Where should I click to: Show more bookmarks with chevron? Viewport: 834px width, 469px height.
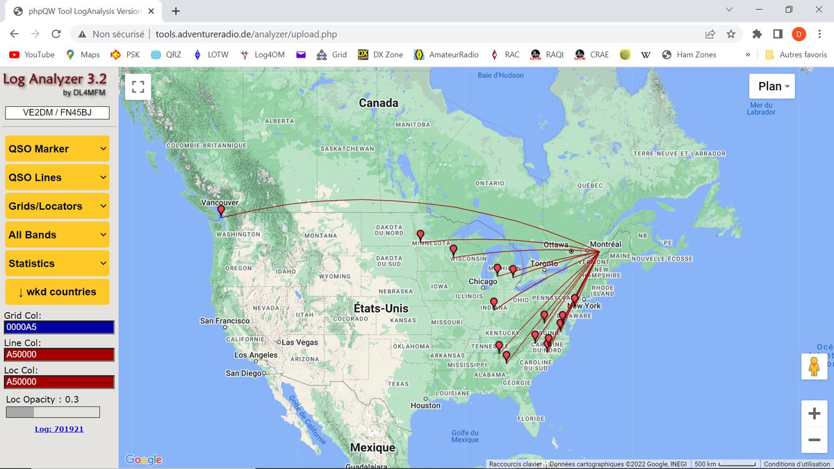click(x=748, y=54)
